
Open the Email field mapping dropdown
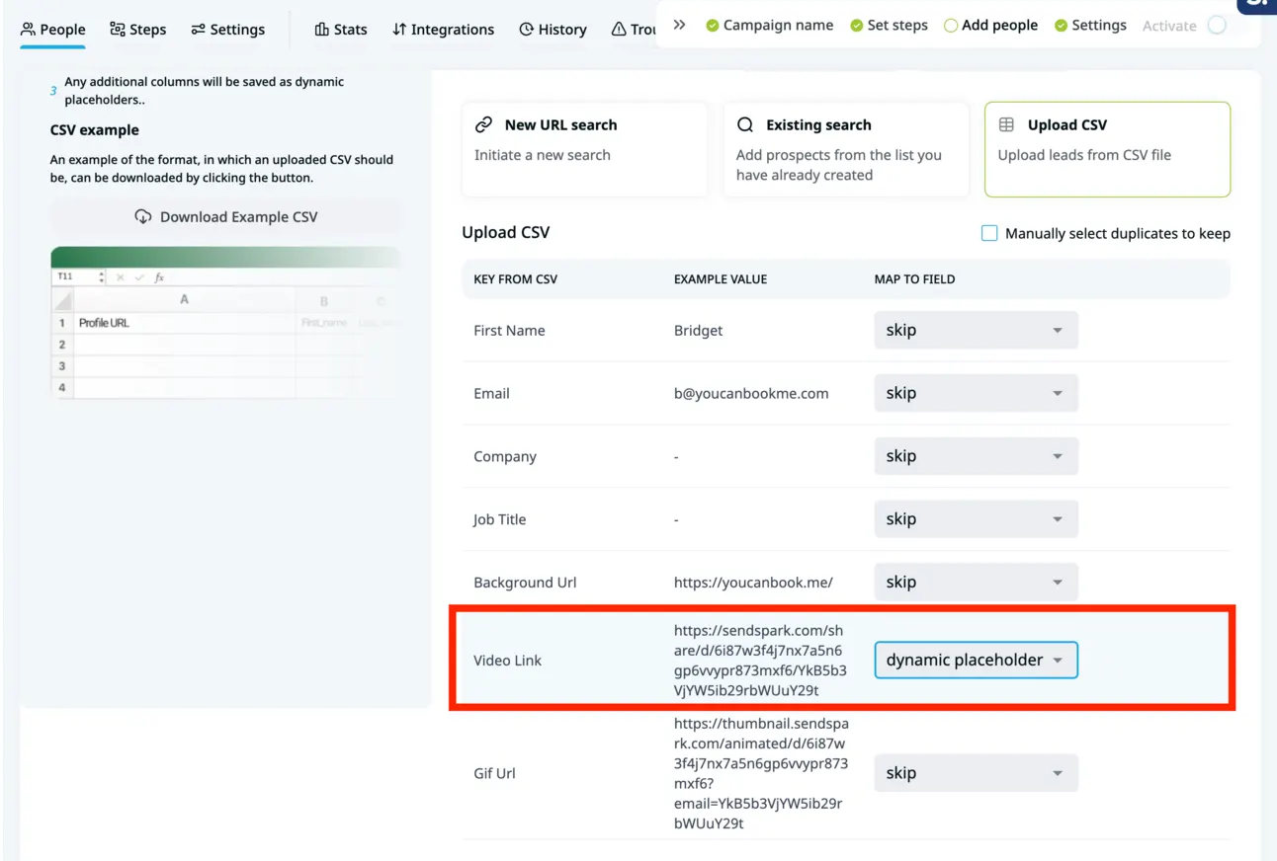(976, 393)
